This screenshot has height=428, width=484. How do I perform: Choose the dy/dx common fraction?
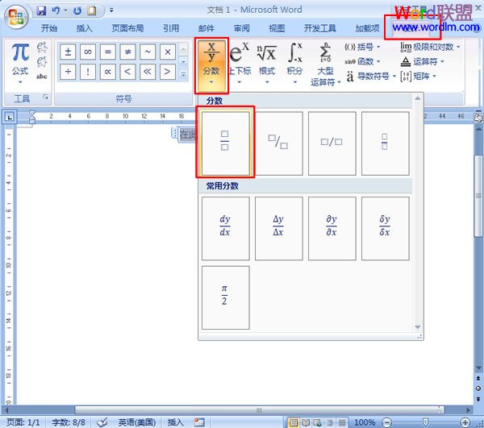click(x=225, y=228)
